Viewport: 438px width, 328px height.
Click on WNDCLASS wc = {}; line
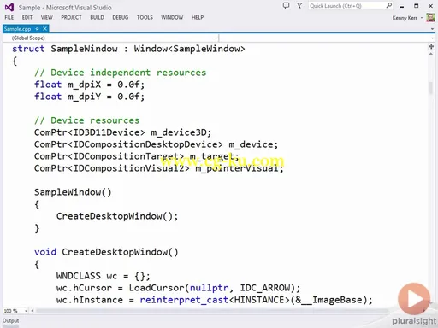pyautogui.click(x=103, y=276)
